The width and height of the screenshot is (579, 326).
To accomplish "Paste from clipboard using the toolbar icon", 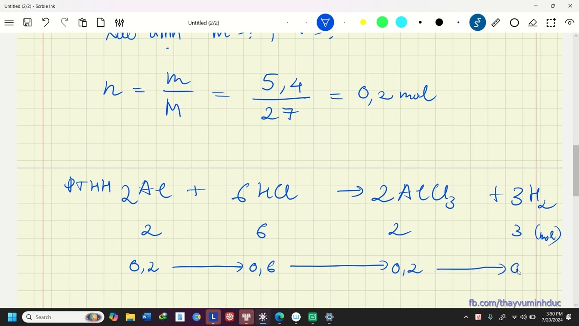I will coord(82,23).
